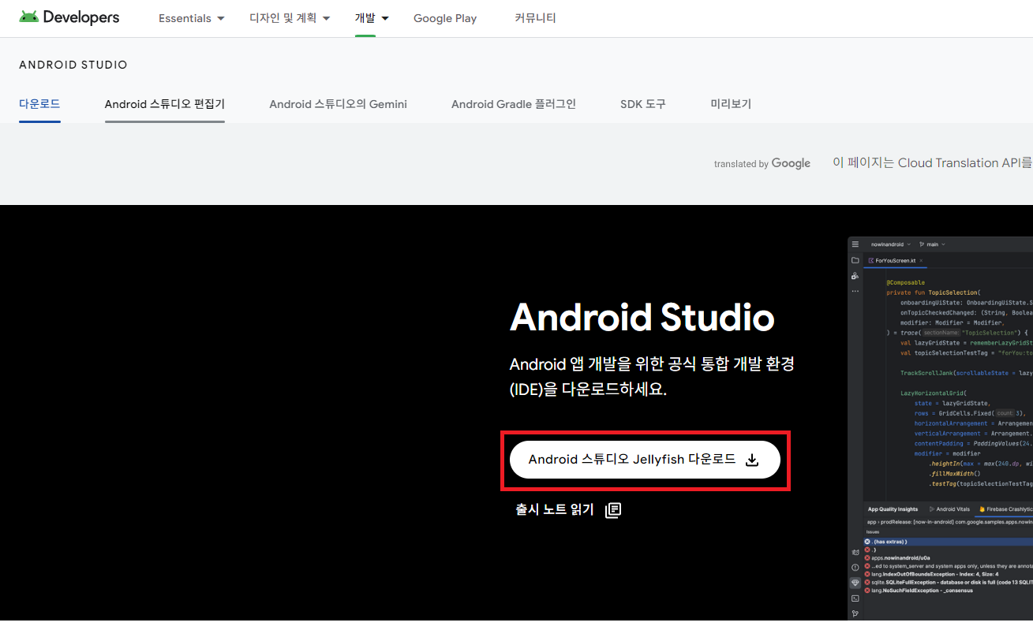Open the hamburger menu in the IDE screenshot
The width and height of the screenshot is (1033, 641).
coord(855,244)
